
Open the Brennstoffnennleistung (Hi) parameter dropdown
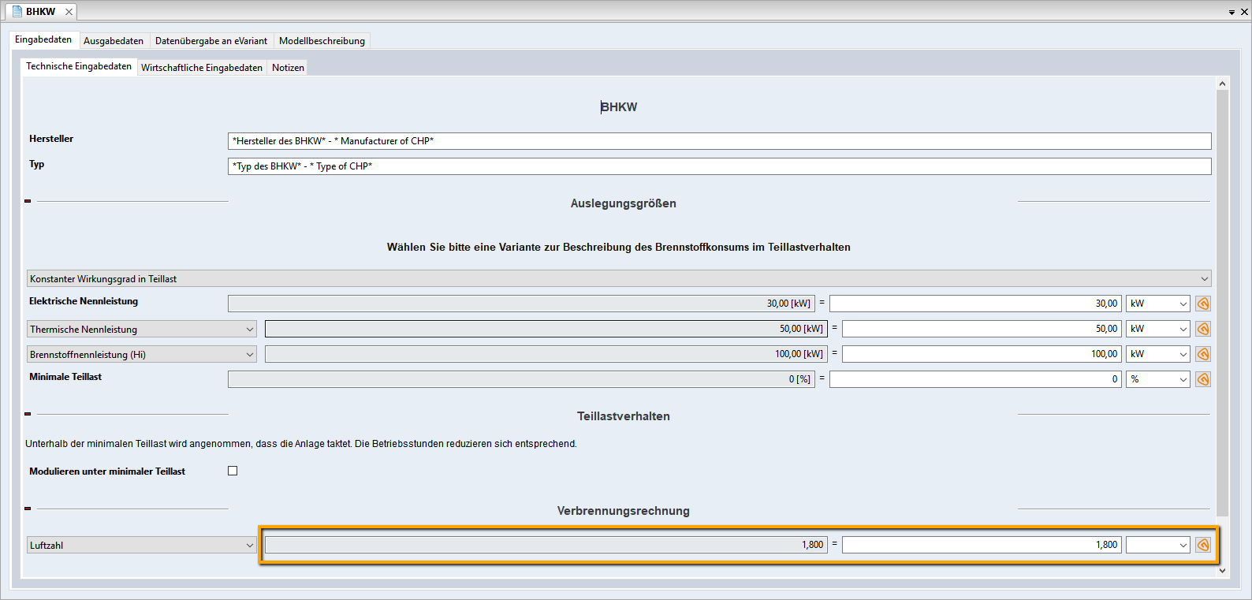(x=142, y=354)
